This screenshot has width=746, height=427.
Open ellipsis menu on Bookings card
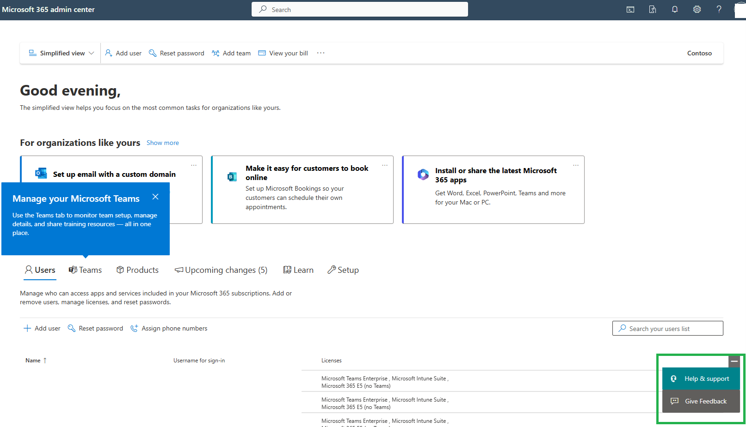[385, 165]
